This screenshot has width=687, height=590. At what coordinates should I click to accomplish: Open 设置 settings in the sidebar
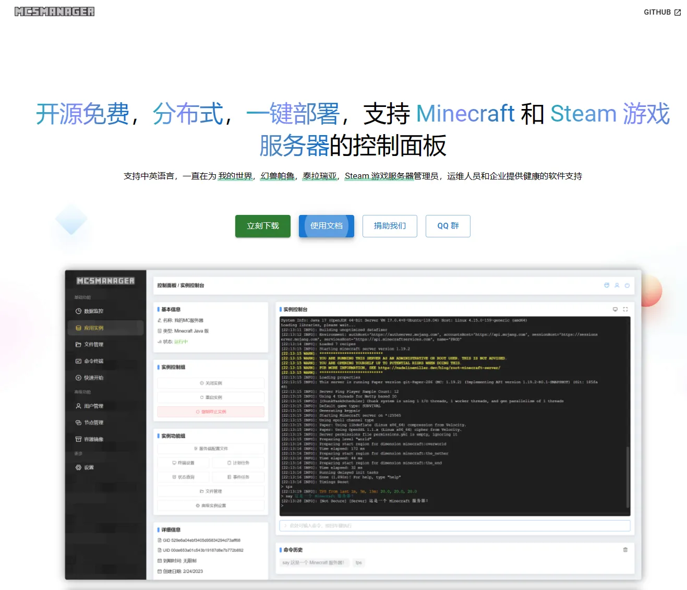(x=105, y=467)
